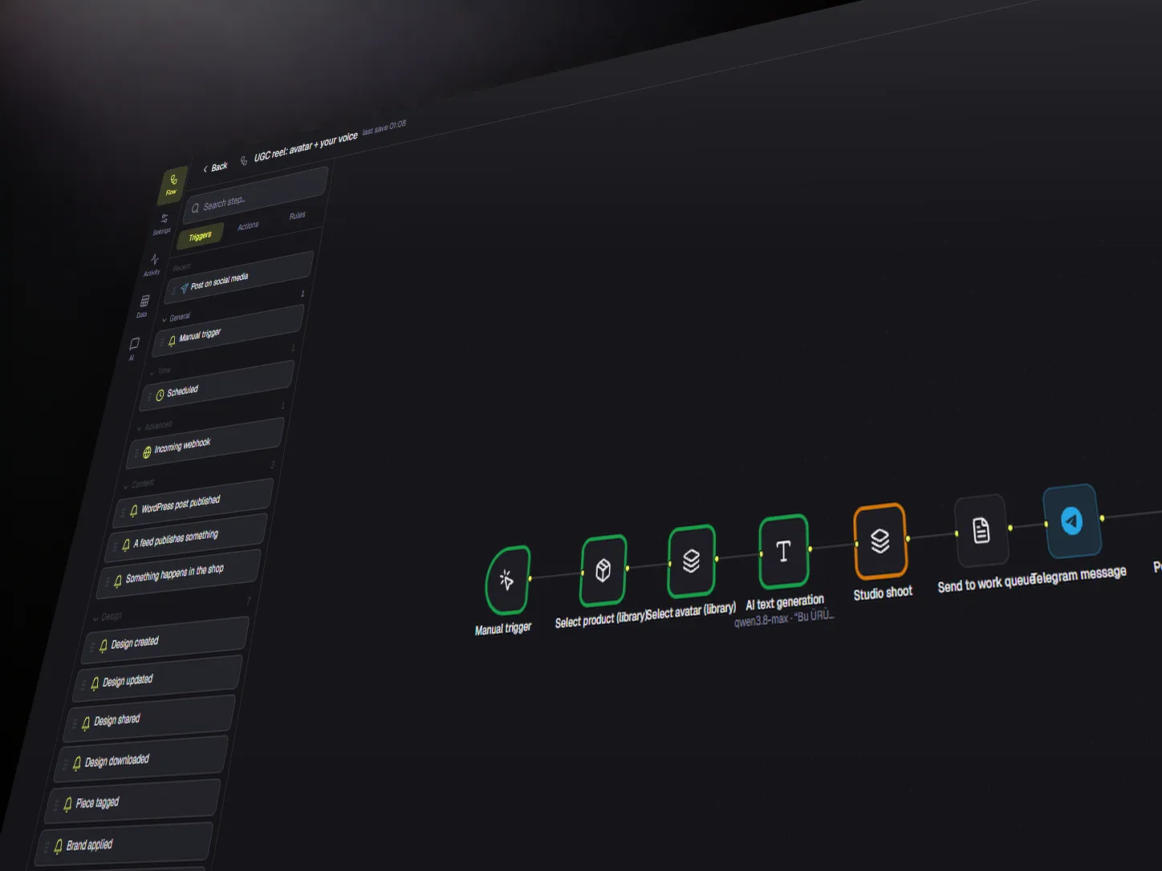Viewport: 1162px width, 871px height.
Task: Switch to the Actions tab
Action: [248, 226]
